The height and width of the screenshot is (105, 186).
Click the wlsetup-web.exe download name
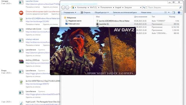[32, 39]
